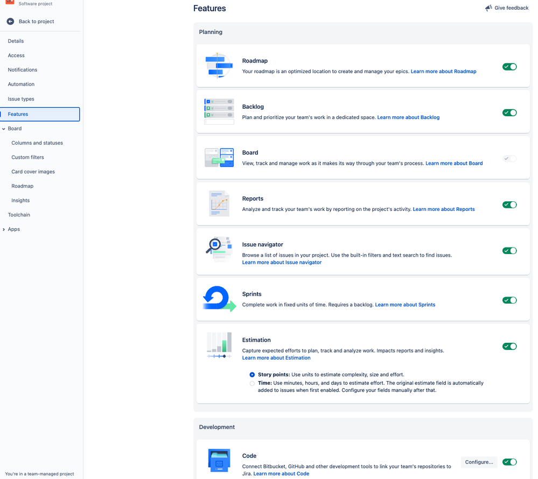This screenshot has width=538, height=479.
Task: Click the Software project logo icon
Action: pos(10,2)
